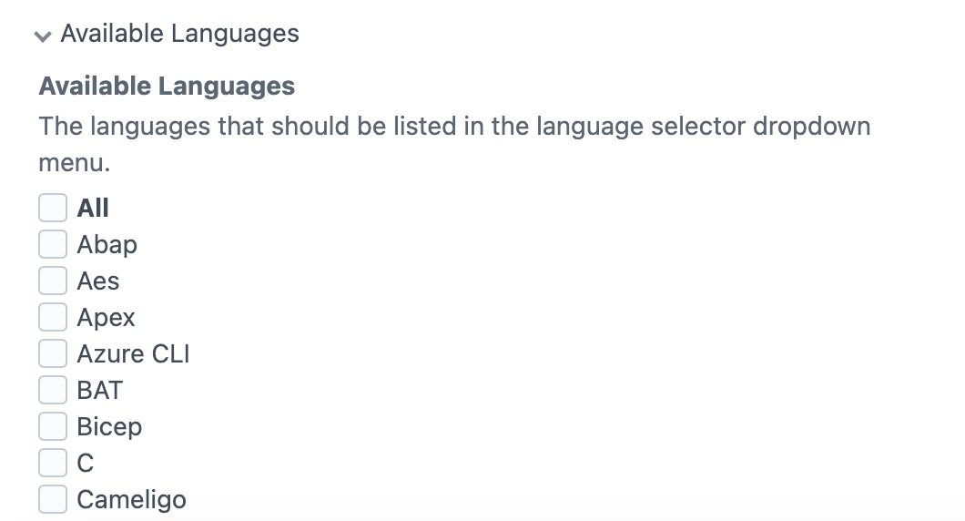Click the "Cameligo" label text

tap(132, 499)
